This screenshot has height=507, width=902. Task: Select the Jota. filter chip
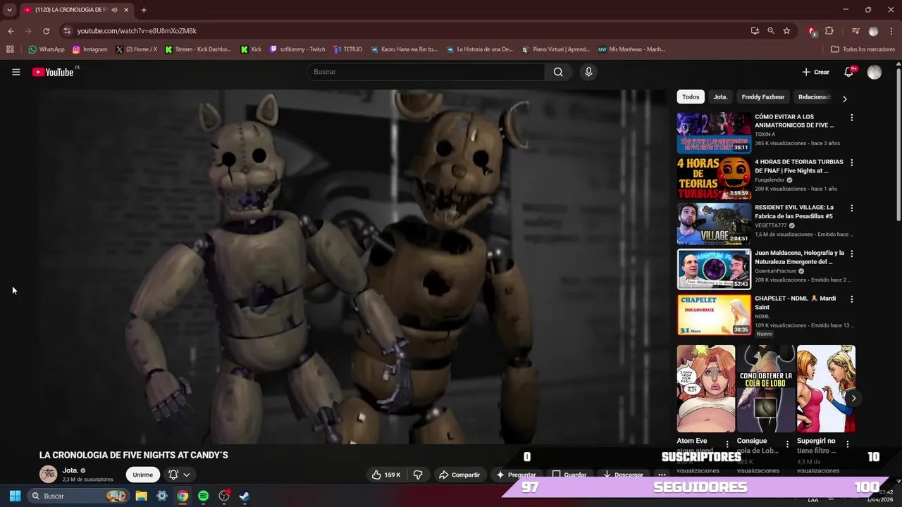(x=720, y=97)
